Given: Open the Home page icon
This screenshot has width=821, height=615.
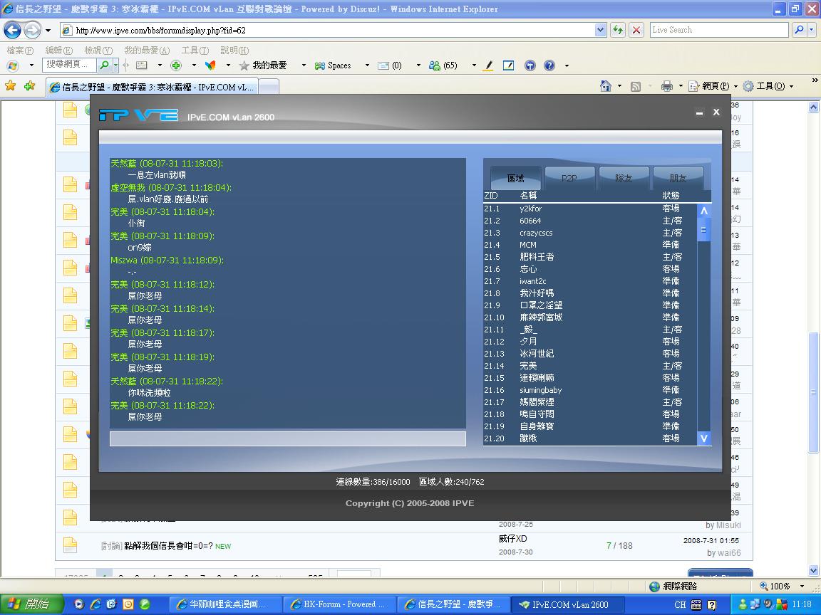Looking at the screenshot, I should [605, 86].
